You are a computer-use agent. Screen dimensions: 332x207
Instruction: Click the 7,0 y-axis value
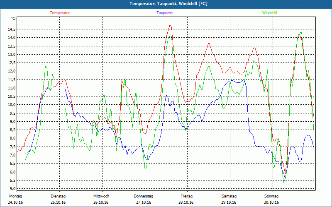point(12,155)
